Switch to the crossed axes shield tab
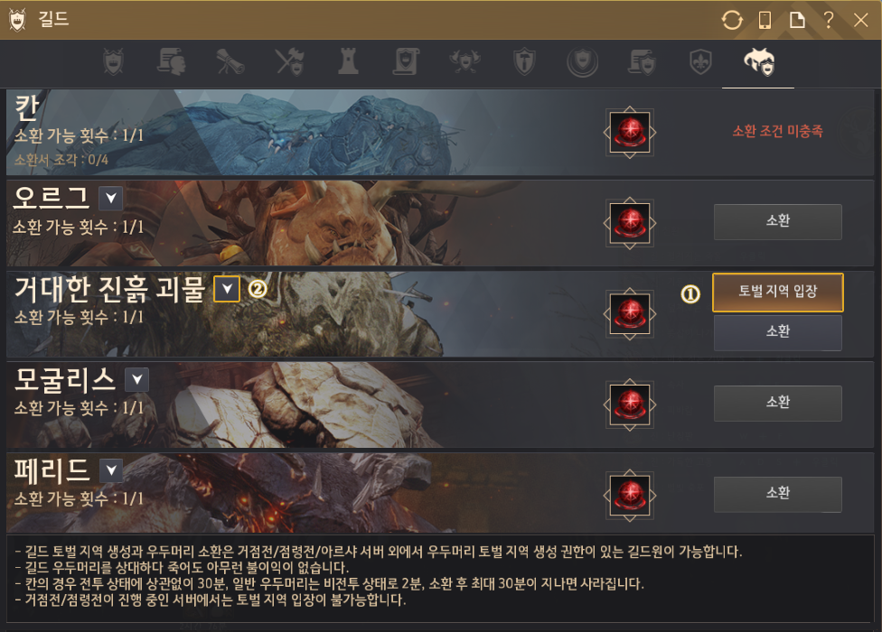882x632 pixels. (x=290, y=61)
